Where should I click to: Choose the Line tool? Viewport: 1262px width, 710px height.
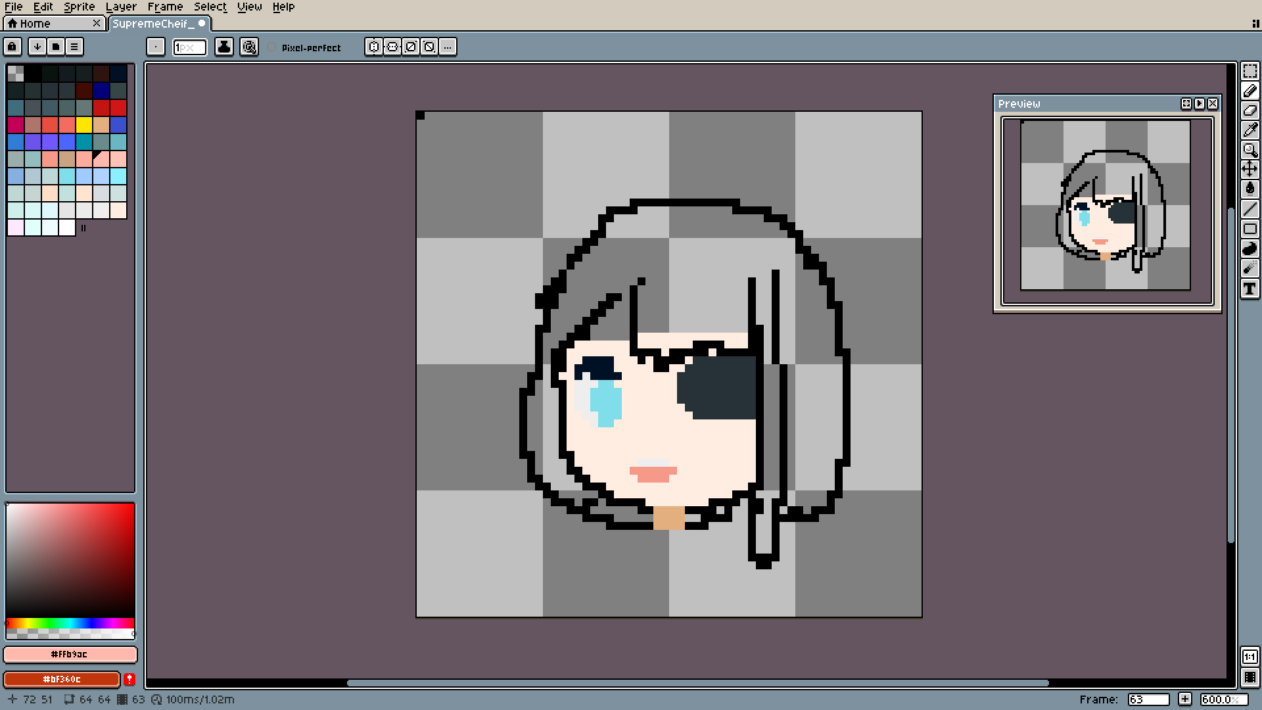pyautogui.click(x=1250, y=209)
